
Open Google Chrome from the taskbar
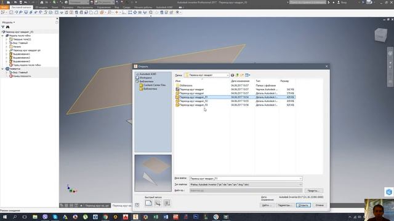(105, 217)
